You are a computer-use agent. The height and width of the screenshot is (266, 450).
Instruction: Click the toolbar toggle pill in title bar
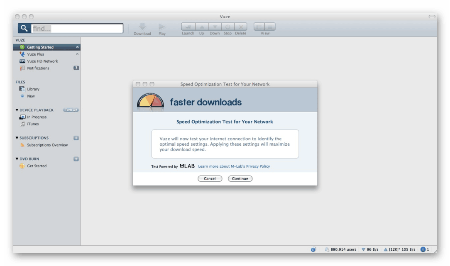pyautogui.click(x=432, y=17)
